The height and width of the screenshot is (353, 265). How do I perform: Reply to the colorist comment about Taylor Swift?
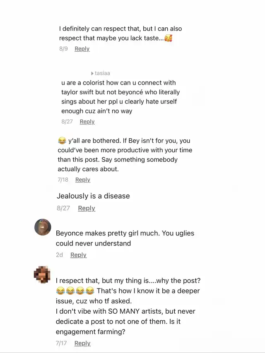pos(87,122)
